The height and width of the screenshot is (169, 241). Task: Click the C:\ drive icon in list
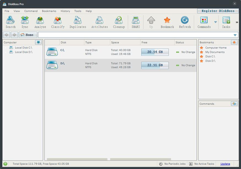coord(52,52)
